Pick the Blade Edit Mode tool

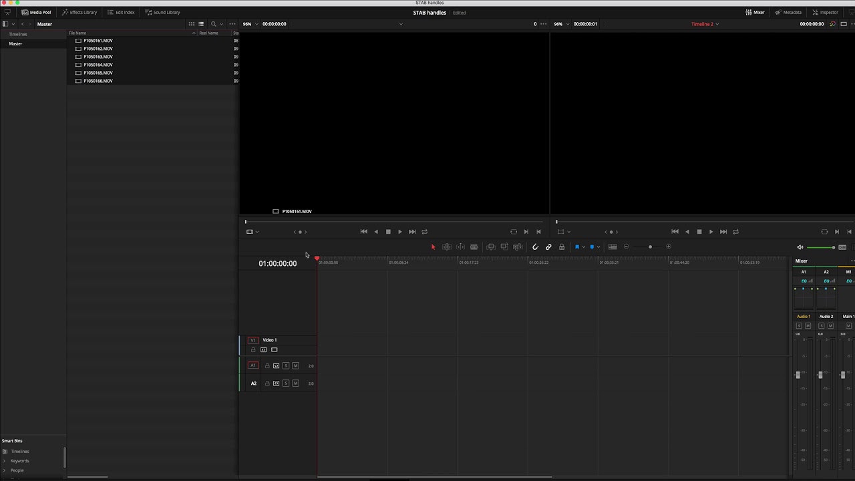(x=474, y=247)
